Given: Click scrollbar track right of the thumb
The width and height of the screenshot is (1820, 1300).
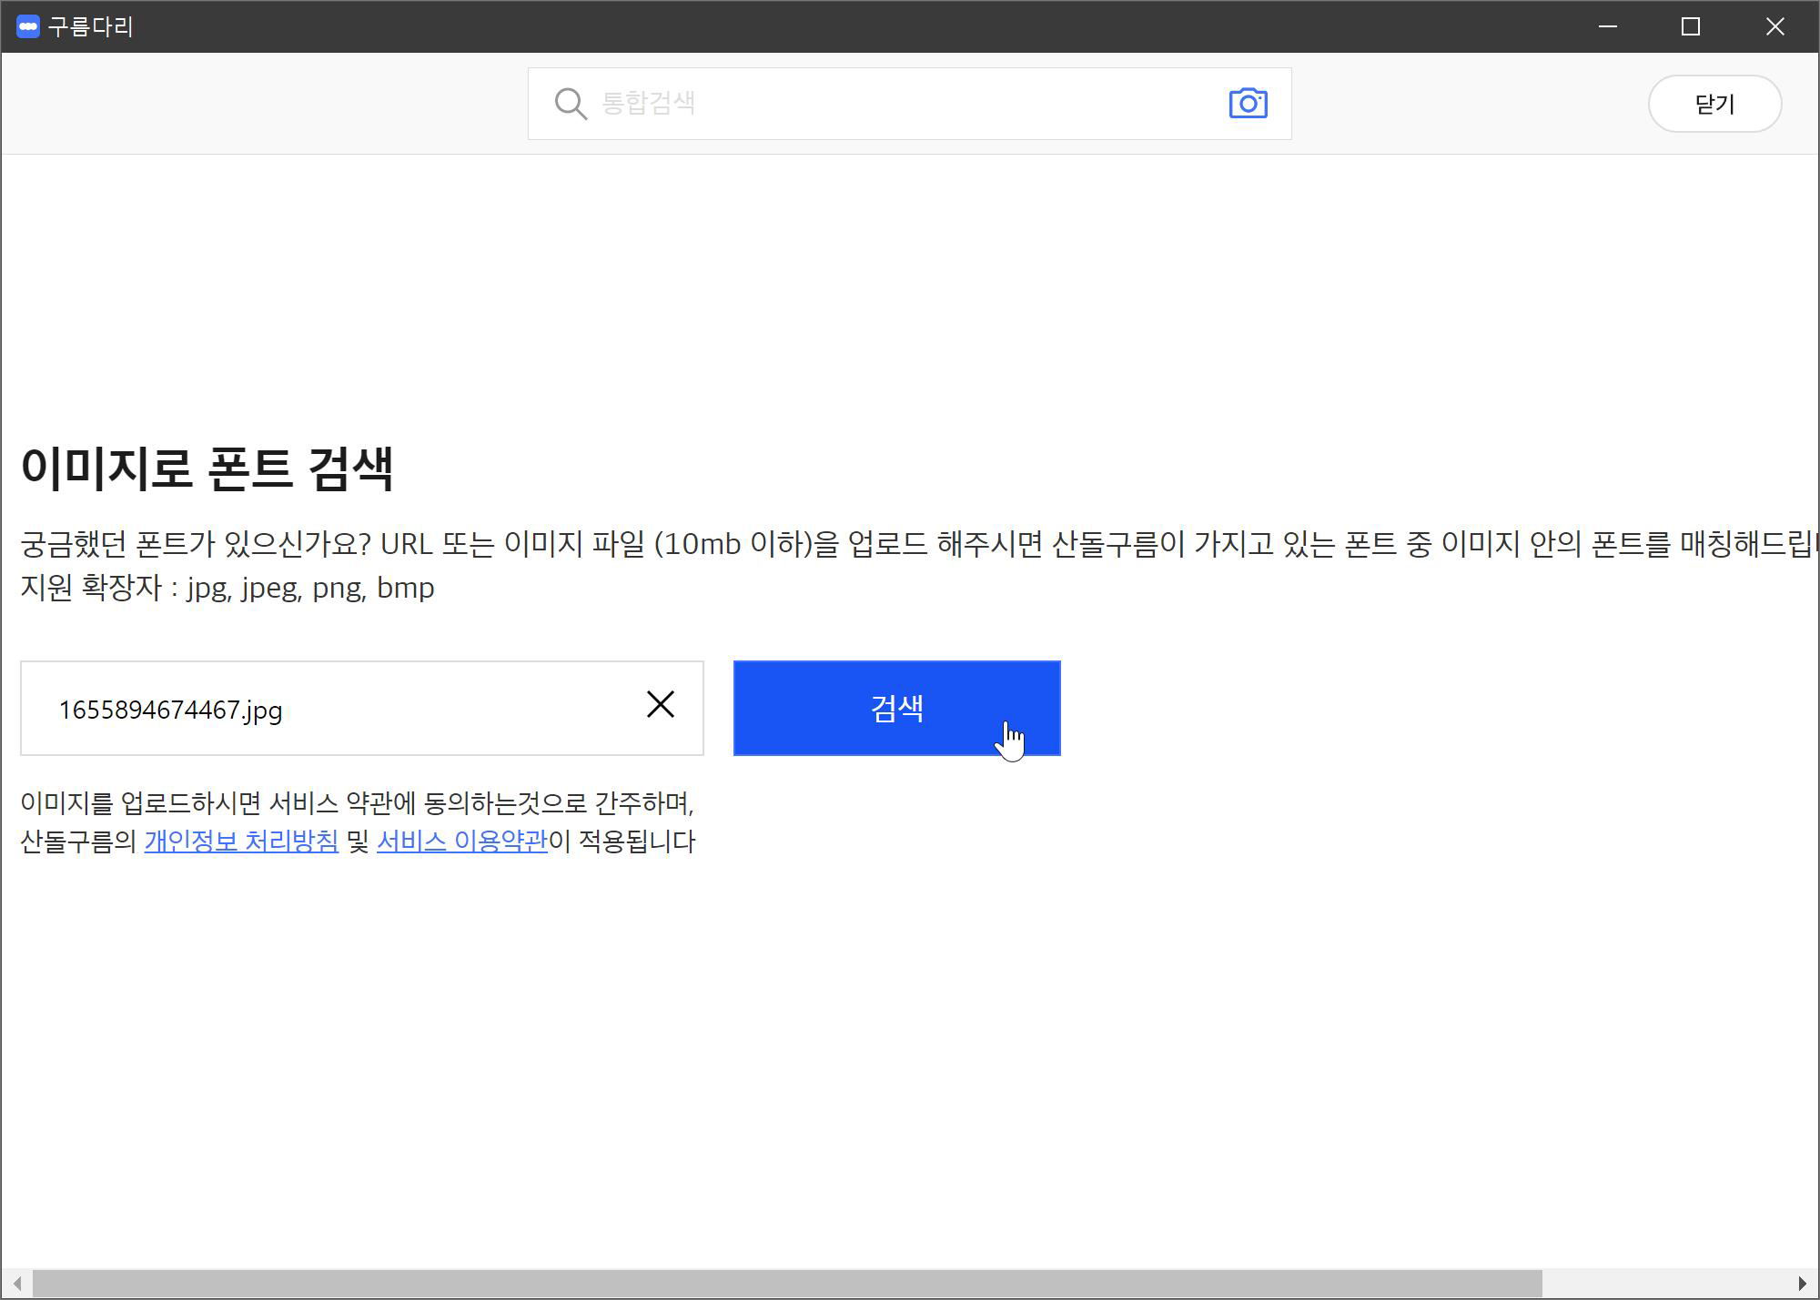Looking at the screenshot, I should [1665, 1284].
